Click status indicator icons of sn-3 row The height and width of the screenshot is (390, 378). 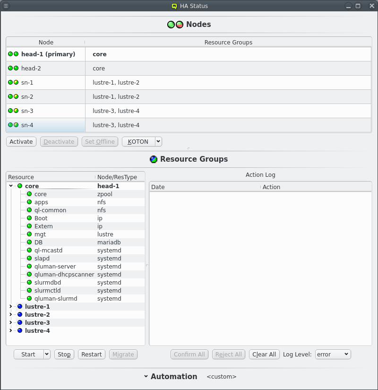point(13,111)
